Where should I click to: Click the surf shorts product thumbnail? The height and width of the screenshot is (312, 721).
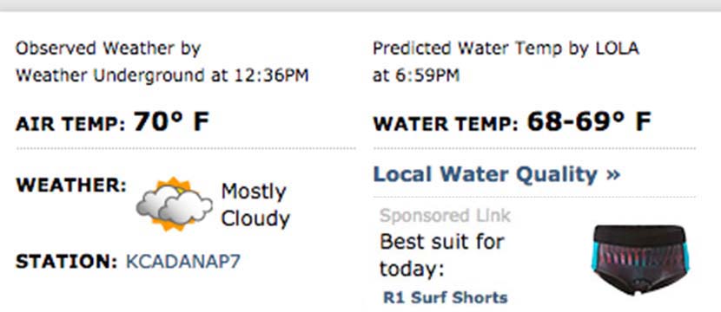coord(640,260)
